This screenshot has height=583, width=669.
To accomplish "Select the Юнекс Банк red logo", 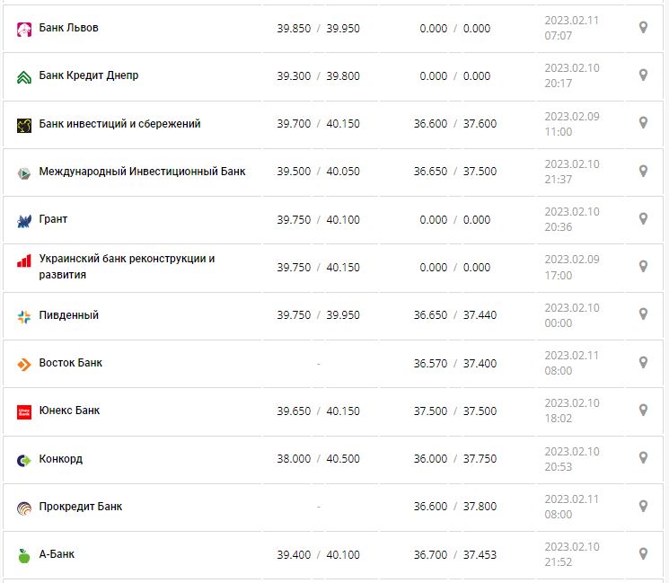I will click(x=24, y=411).
